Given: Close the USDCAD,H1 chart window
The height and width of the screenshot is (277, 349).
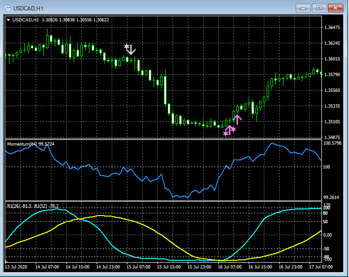Looking at the screenshot, I should pyautogui.click(x=336, y=8).
